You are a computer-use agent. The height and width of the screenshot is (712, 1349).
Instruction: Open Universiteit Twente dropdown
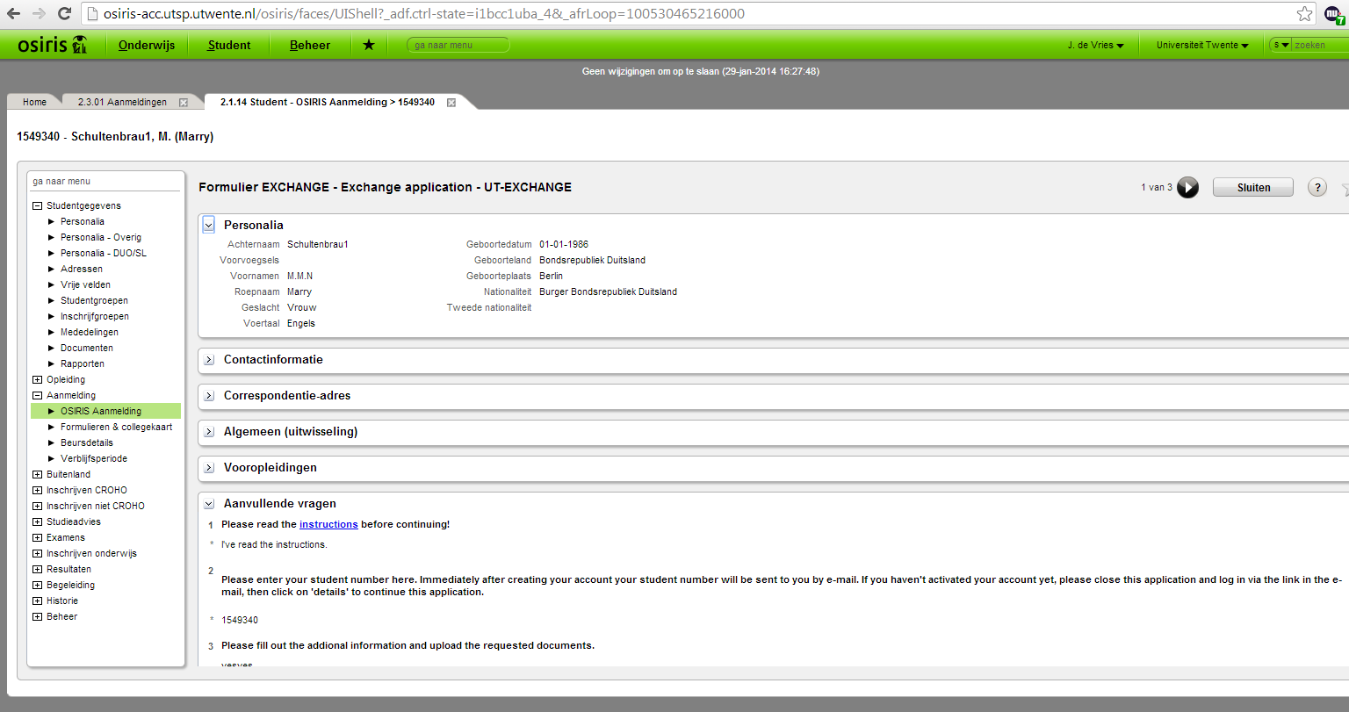tap(1202, 45)
